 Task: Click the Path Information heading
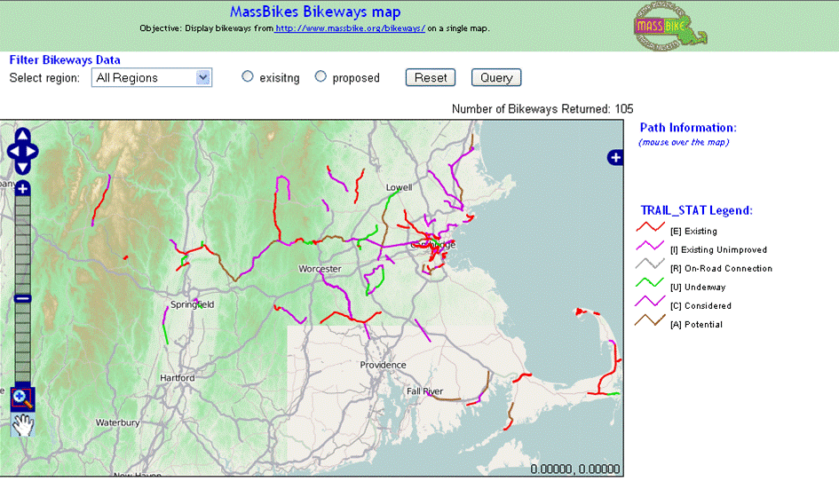[688, 128]
